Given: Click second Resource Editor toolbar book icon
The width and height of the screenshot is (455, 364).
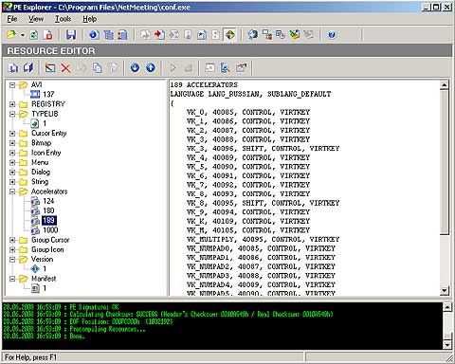Looking at the screenshot, I should (28, 67).
